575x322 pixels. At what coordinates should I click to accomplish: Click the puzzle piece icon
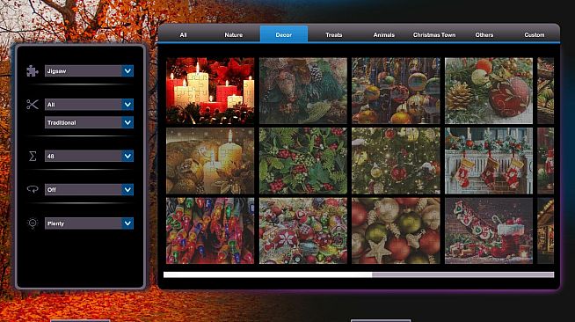pyautogui.click(x=33, y=70)
